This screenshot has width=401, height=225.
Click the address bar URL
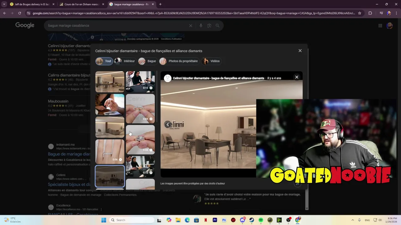tap(194, 13)
